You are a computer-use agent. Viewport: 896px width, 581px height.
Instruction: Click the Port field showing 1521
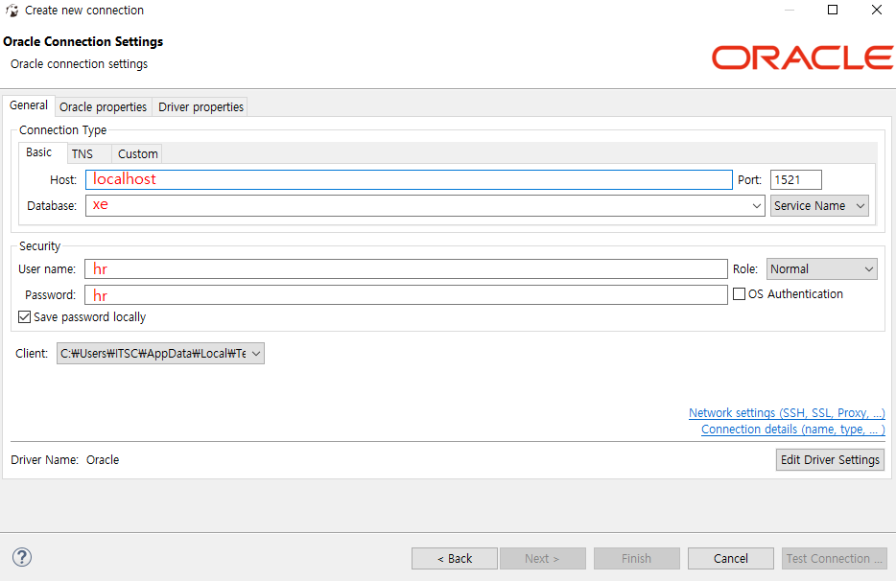point(796,180)
